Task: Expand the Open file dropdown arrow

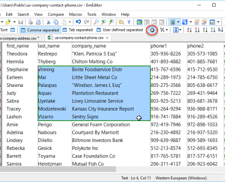Action: click(15, 22)
